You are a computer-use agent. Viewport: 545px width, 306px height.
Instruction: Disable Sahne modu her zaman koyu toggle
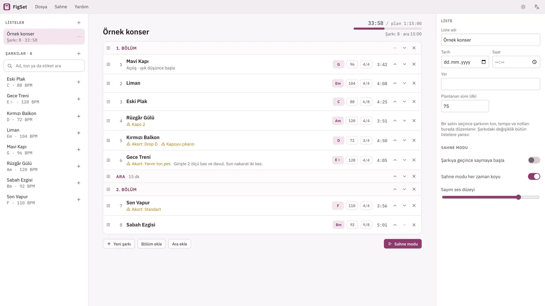tap(534, 176)
